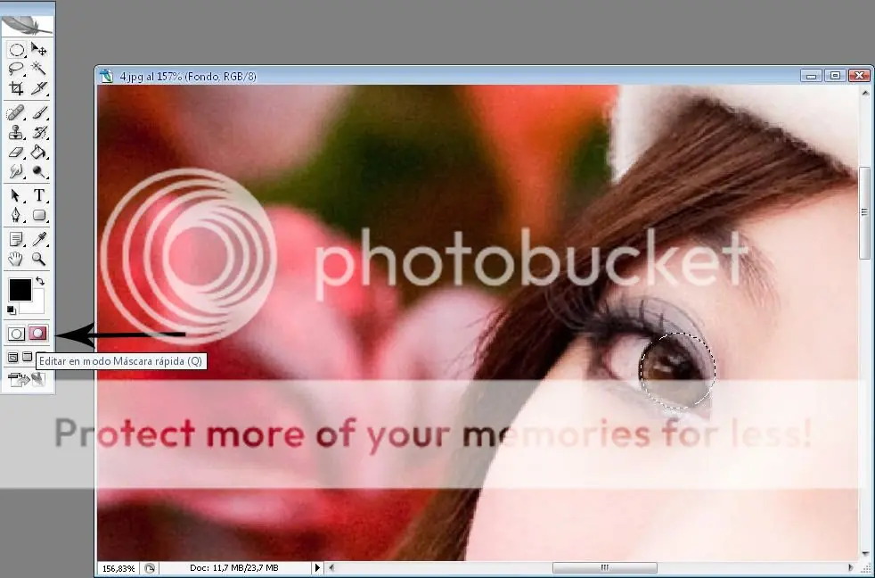Select the Slice tool
This screenshot has height=578, width=875.
pyautogui.click(x=38, y=87)
